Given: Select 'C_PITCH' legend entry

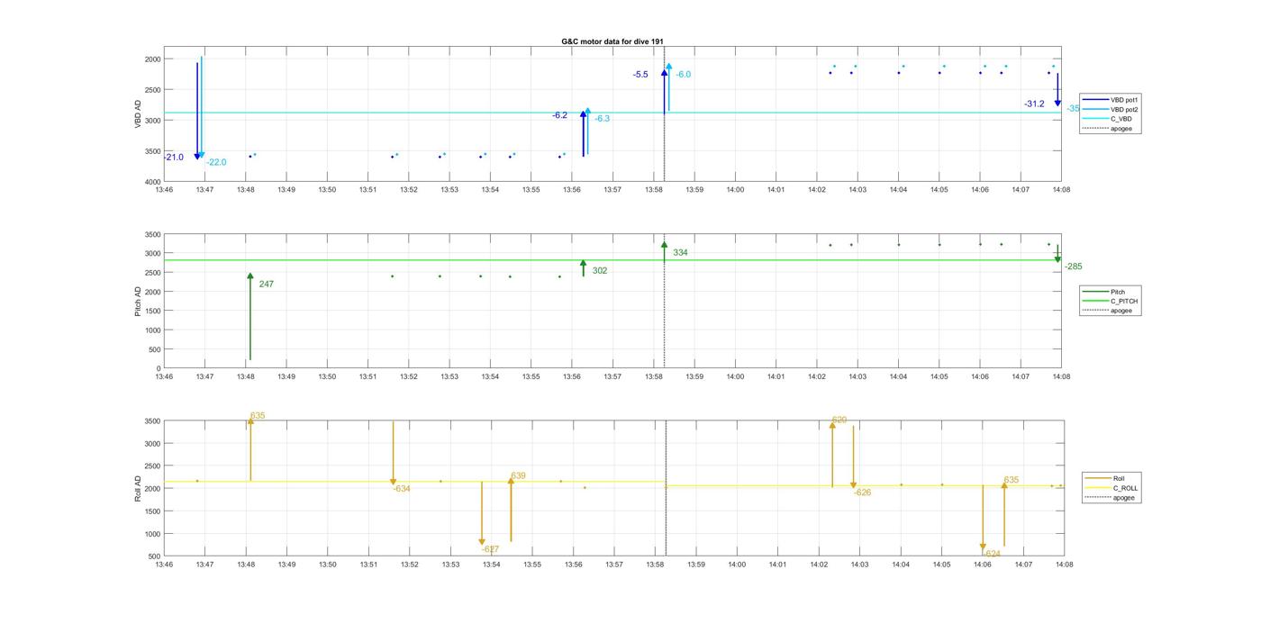Looking at the screenshot, I should tap(1124, 301).
